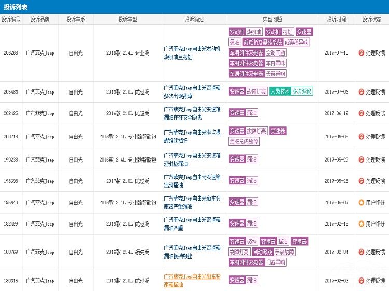The width and height of the screenshot is (389, 291).
Task: Open the underlined complaint 广汽菲克Jeep自由光新车变速箱漏油
Action: tap(192, 281)
